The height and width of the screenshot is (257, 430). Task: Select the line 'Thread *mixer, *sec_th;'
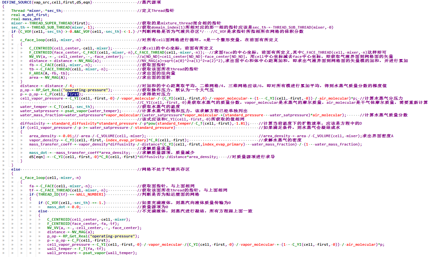[x=37, y=11]
